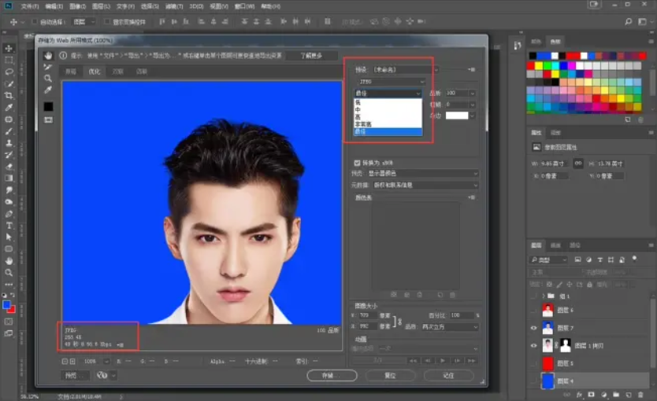Select the Eyedropper tool in the dialog
The height and width of the screenshot is (401, 657).
[x=48, y=90]
